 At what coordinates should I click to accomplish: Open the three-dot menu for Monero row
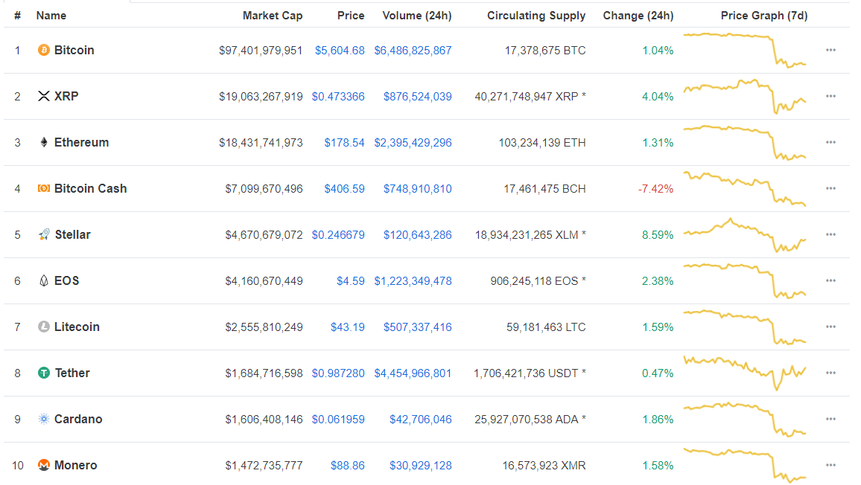pos(830,465)
